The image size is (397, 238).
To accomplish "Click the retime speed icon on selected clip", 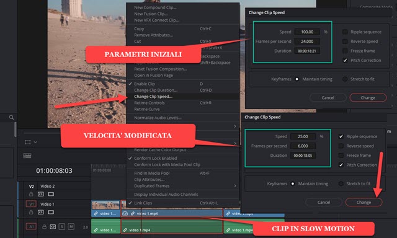I will point(125,213).
